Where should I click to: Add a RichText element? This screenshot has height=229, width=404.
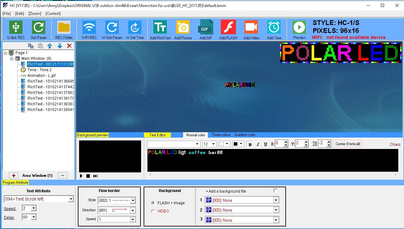point(160,28)
